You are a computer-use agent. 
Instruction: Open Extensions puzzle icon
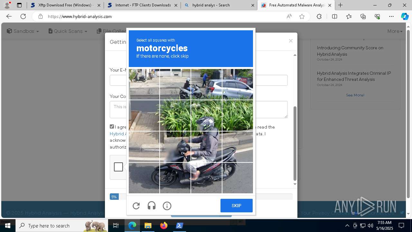pos(319,16)
